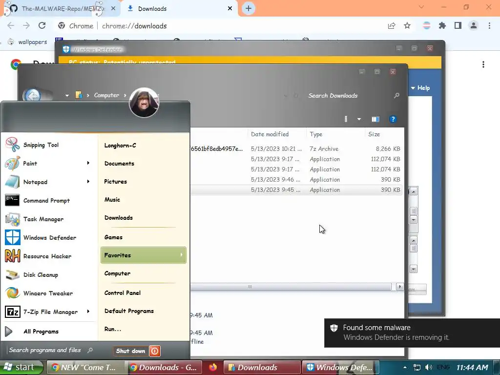This screenshot has width=500, height=375.
Task: Open a new Chrome tab
Action: coord(249,8)
